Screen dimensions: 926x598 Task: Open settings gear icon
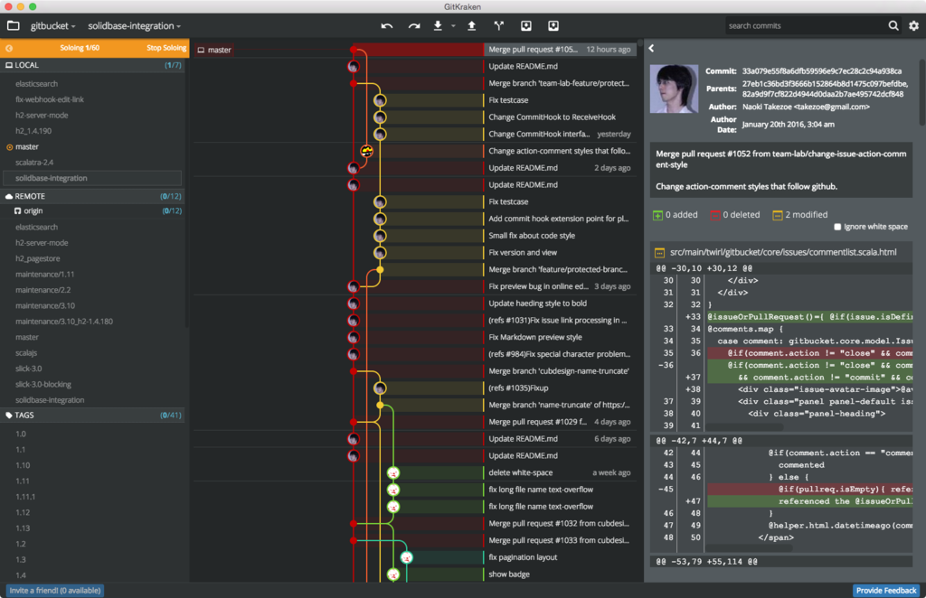point(913,25)
